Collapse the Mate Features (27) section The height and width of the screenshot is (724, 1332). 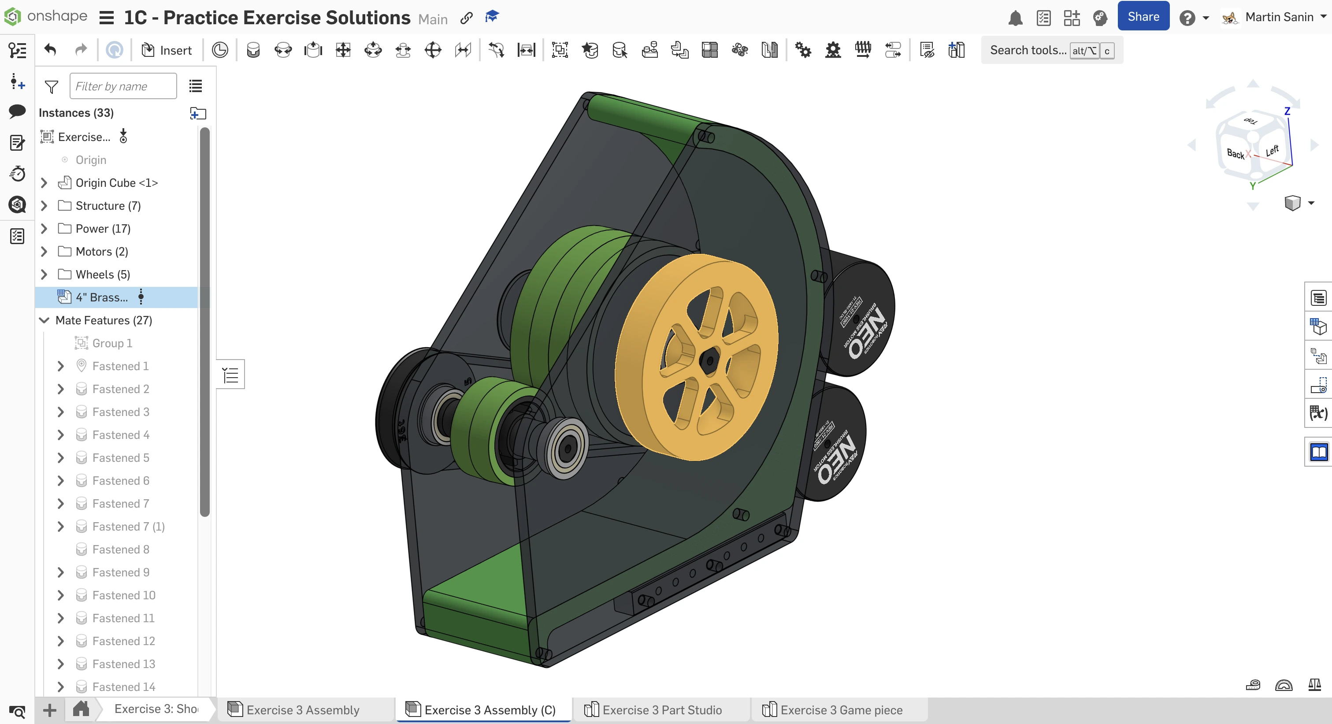coord(45,321)
